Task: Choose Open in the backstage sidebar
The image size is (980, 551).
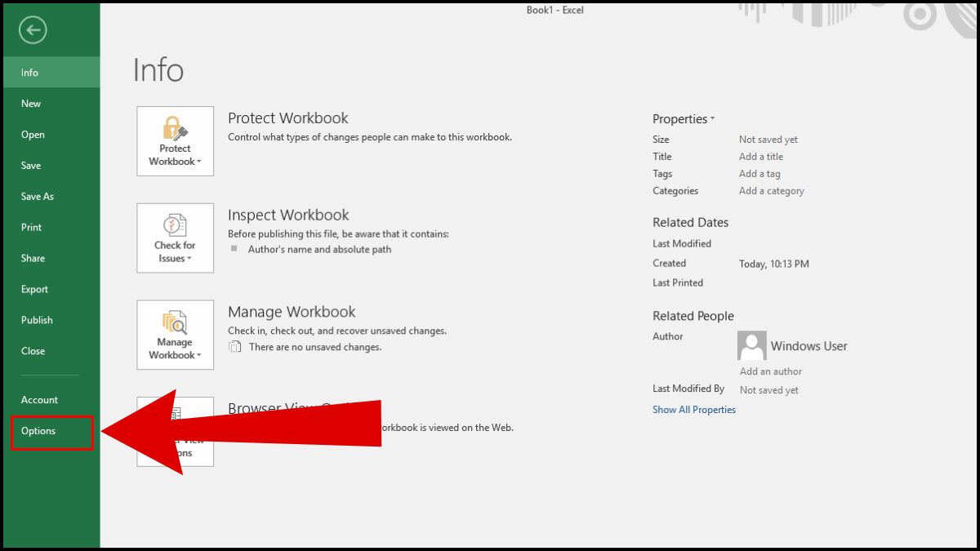Action: tap(51, 135)
